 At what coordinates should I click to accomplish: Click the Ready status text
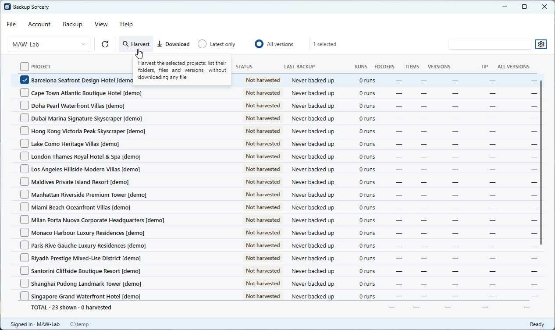537,324
